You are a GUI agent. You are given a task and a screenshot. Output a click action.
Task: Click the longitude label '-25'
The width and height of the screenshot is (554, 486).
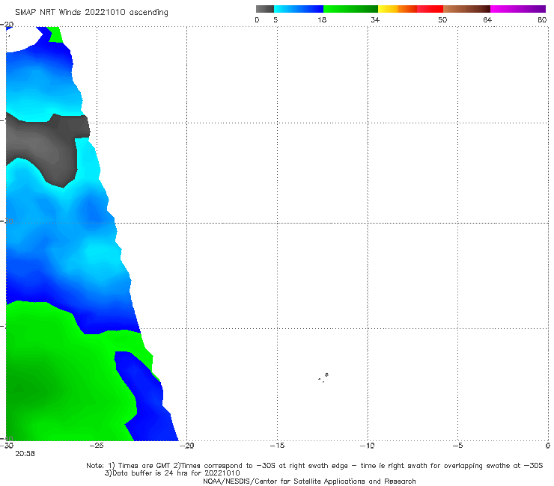[x=97, y=446]
